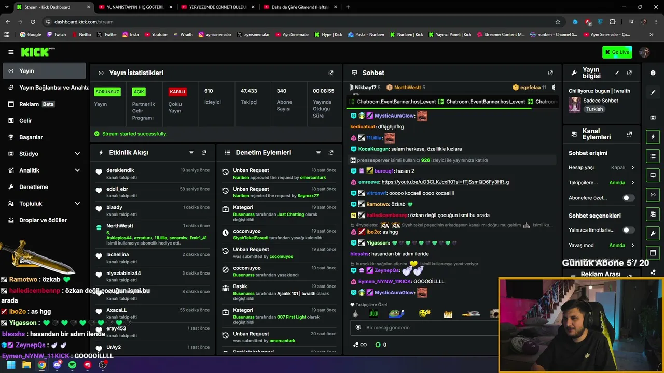Open the Netflix bookmark
Viewport: 664px width, 373px height.
pos(81,35)
